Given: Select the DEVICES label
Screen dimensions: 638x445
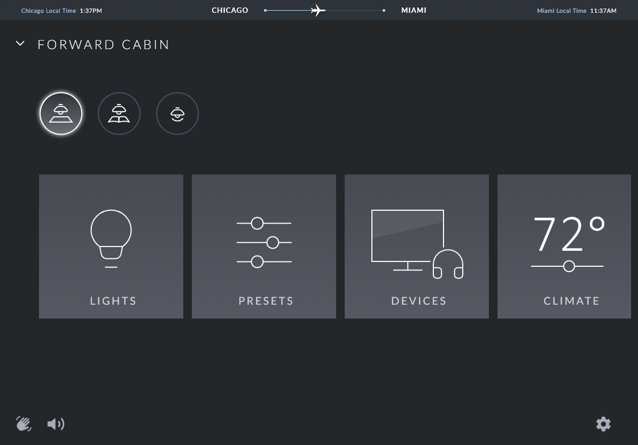Looking at the screenshot, I should 419,301.
